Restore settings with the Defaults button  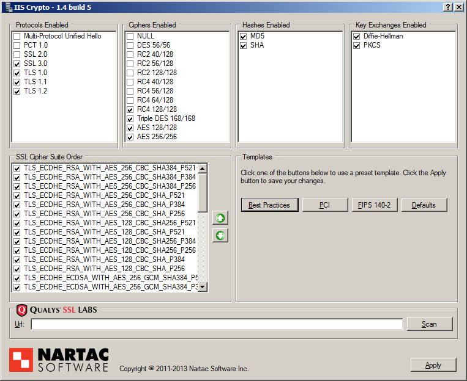point(424,205)
